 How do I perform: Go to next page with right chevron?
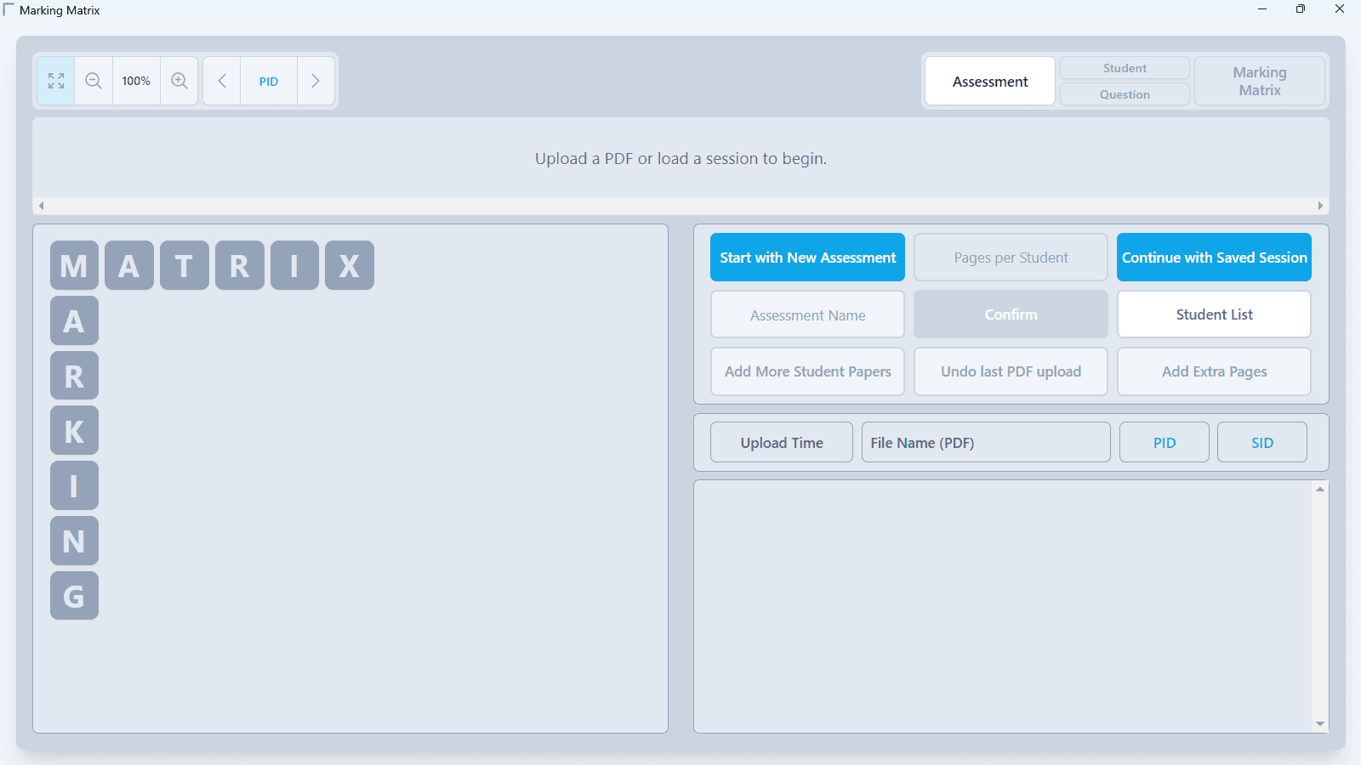316,81
